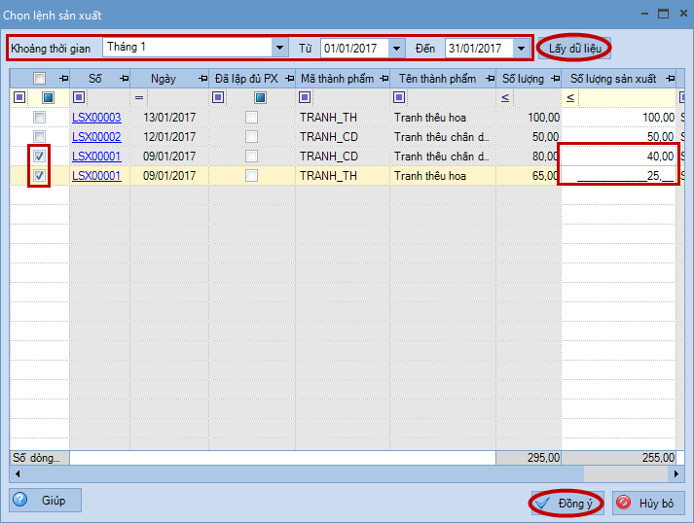Uncheck the checkbox for LSX00001 TRANH_CD row
The height and width of the screenshot is (523, 694).
(x=39, y=156)
